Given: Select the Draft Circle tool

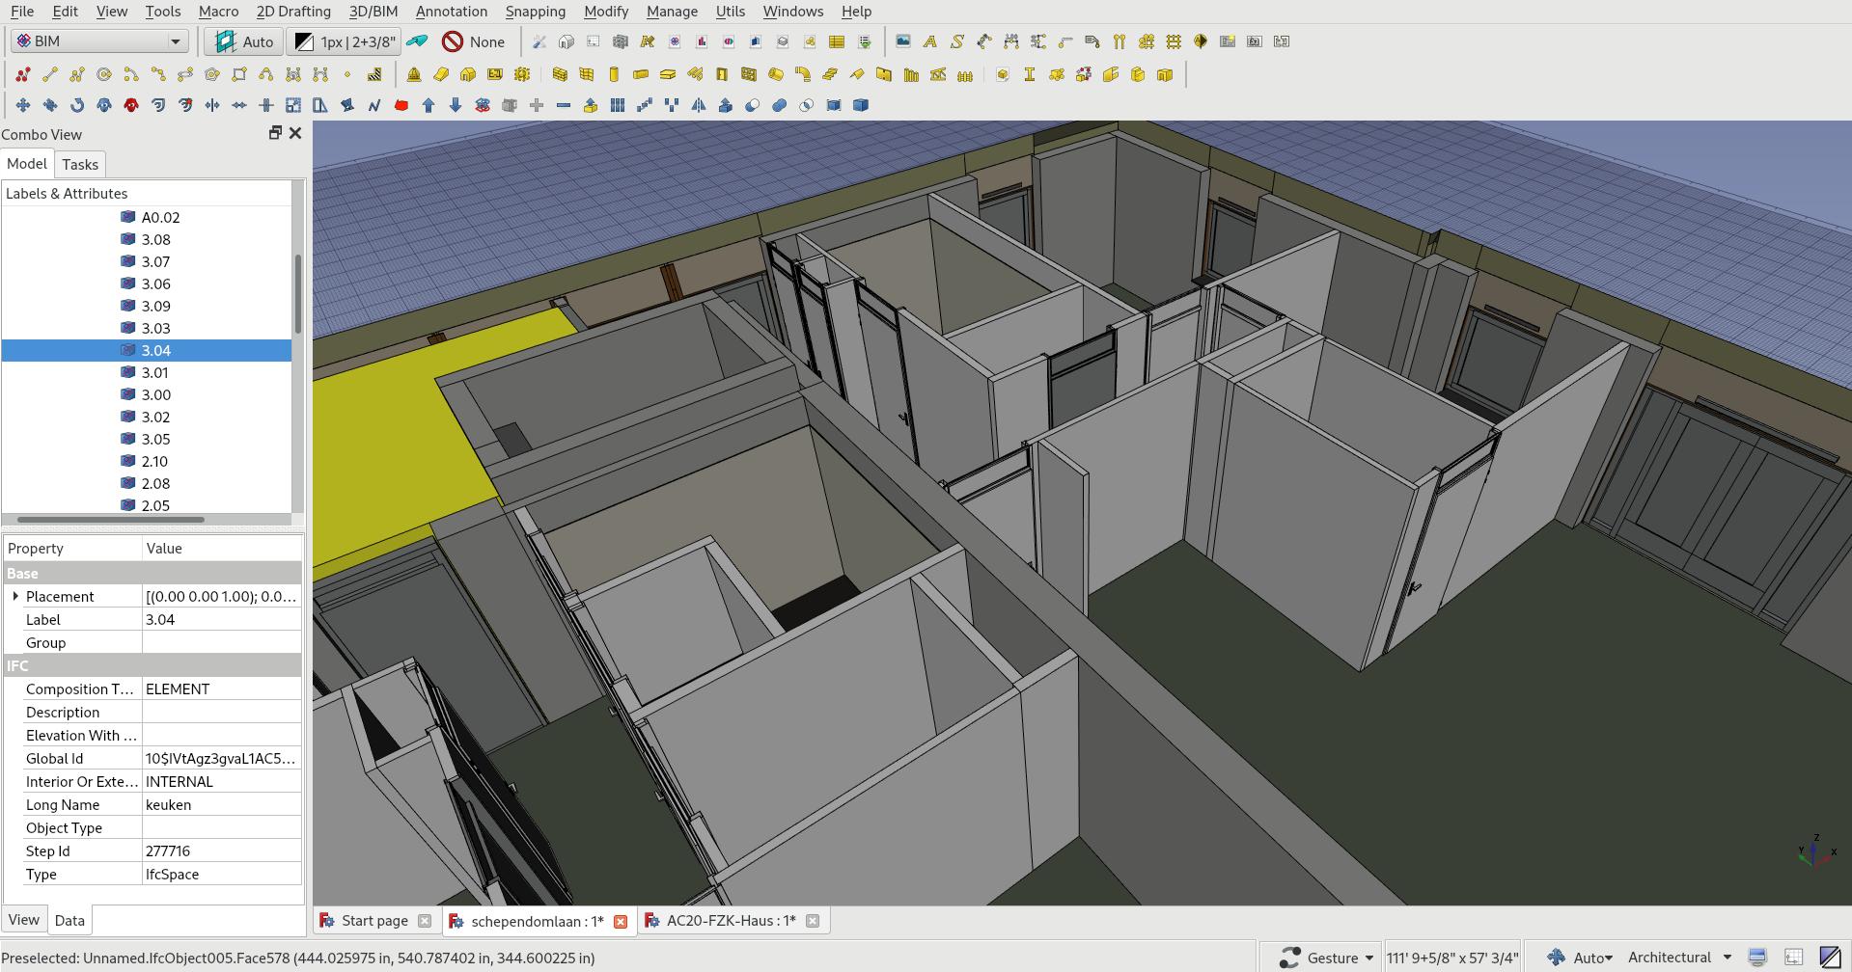Looking at the screenshot, I should point(105,73).
